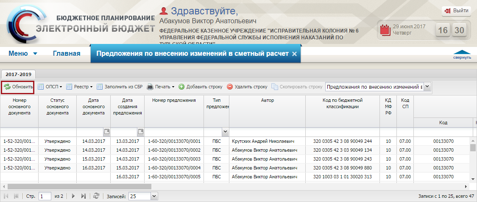Click the Выйти logout button
The image size is (477, 202).
tap(456, 10)
